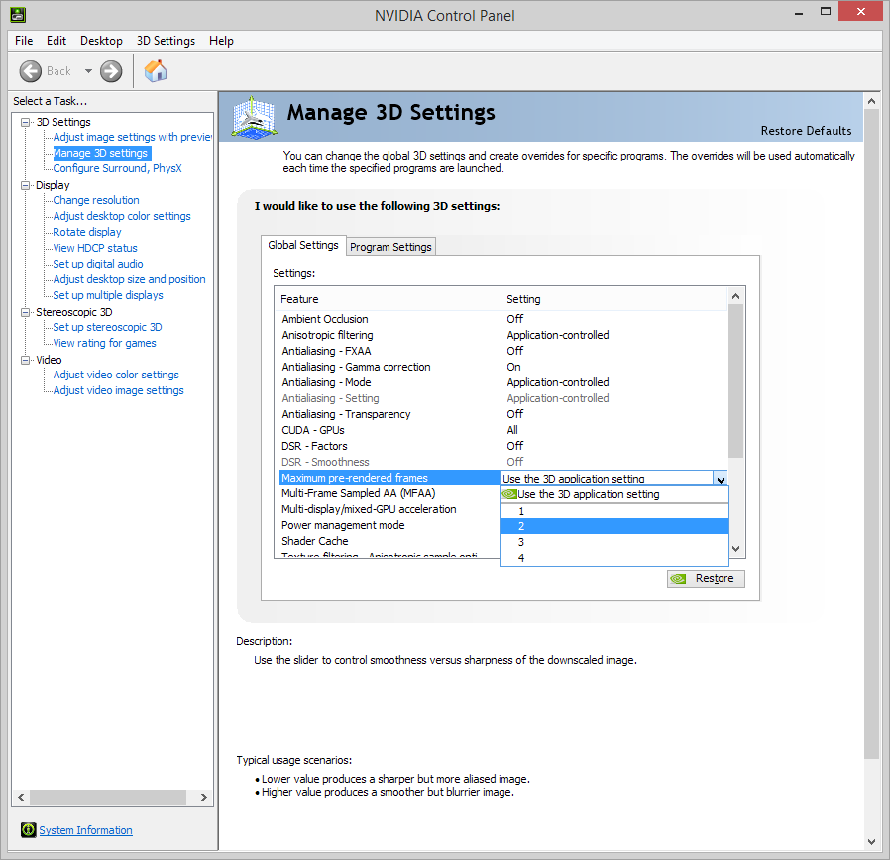
Task: Click the Restore button
Action: coord(706,578)
